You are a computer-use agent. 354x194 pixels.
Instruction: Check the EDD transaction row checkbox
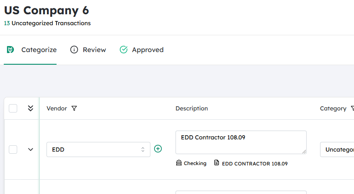tap(13, 149)
